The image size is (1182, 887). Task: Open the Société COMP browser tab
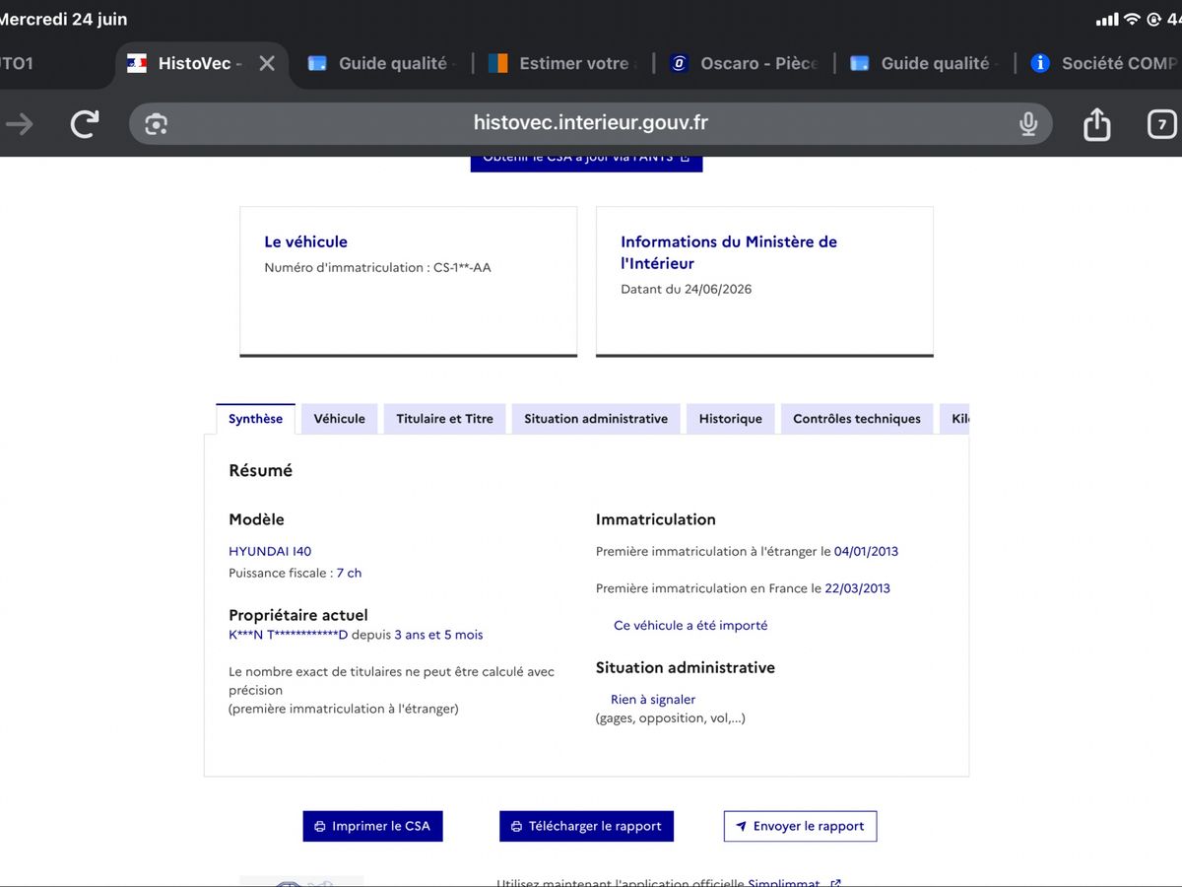(1103, 63)
